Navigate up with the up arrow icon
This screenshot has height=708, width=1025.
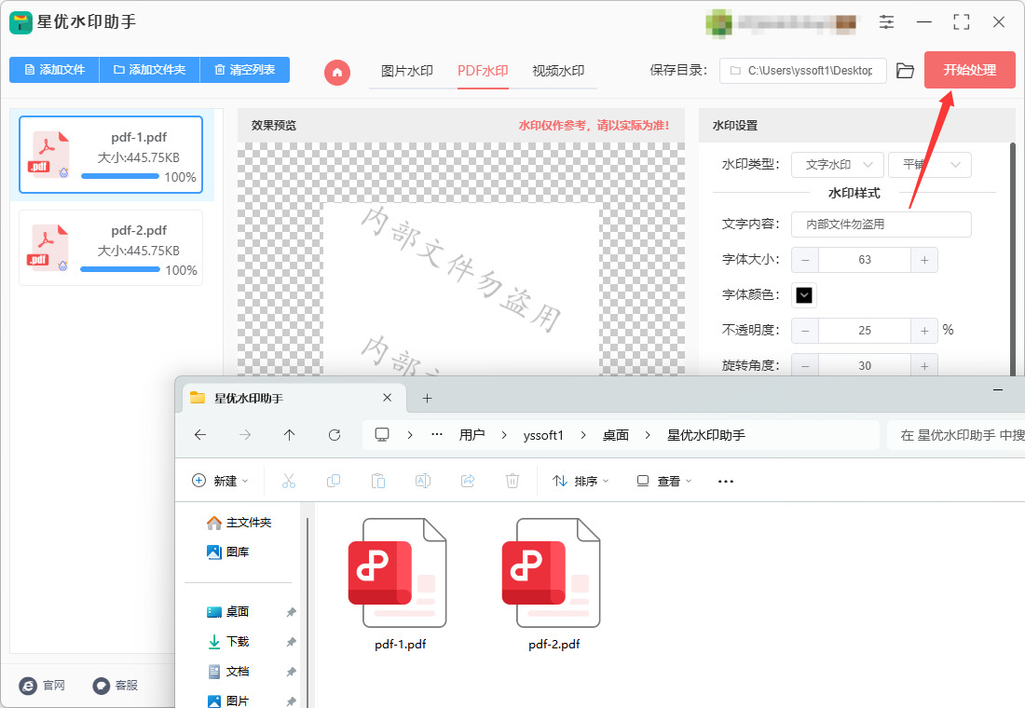click(x=290, y=435)
